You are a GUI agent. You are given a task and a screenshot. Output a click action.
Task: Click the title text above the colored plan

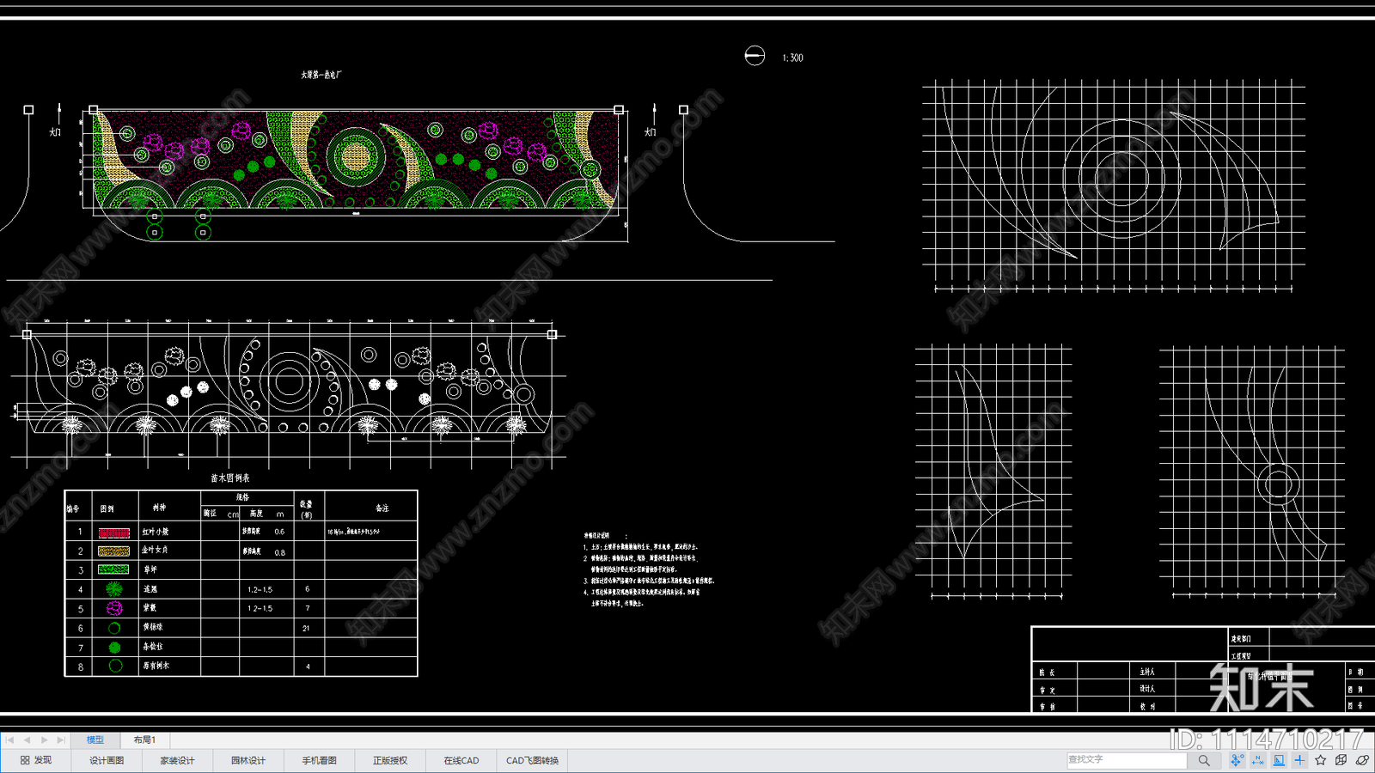[x=321, y=75]
